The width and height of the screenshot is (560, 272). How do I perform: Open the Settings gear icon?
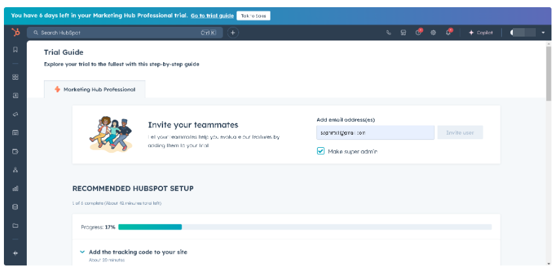pyautogui.click(x=434, y=32)
